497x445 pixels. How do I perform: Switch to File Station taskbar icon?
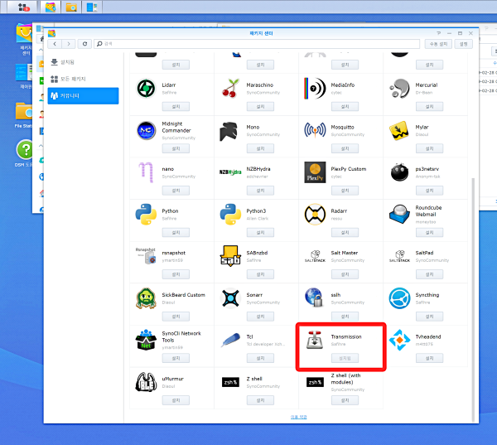point(71,7)
